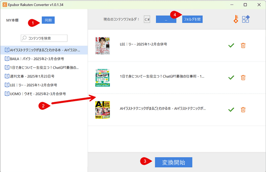This screenshot has height=172, width=266.
Task: Click the AI illustration book cover thumbnail
Action: tap(103, 110)
